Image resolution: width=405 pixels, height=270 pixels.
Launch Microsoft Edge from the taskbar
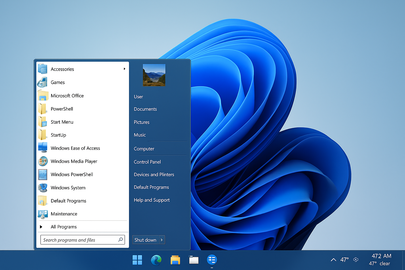(156, 260)
